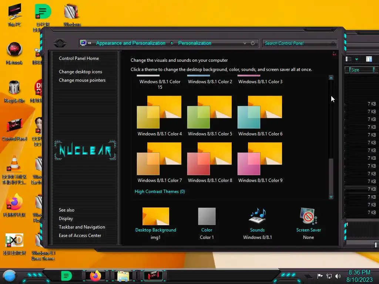Select the Windows 8/8.1 Color 15 theme label
Viewport: 379px width, 284px height.
click(x=160, y=84)
